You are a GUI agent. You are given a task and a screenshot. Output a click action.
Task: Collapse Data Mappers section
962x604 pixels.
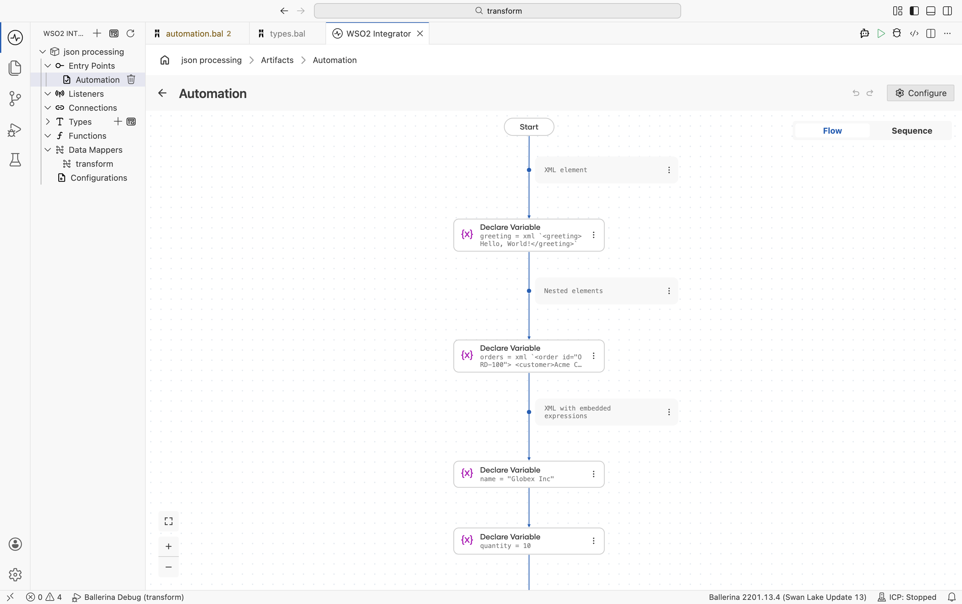(47, 150)
